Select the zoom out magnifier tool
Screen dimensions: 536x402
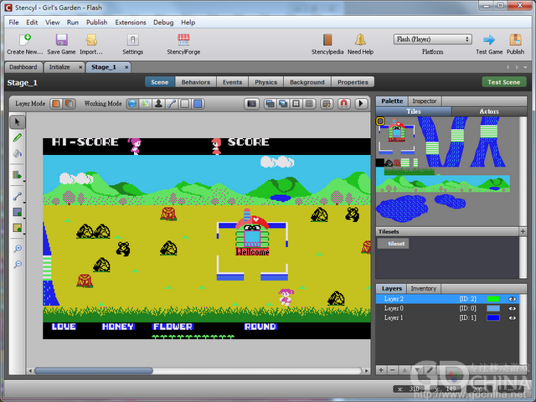18,265
